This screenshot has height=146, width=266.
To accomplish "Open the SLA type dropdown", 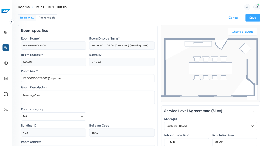I will point(210,126).
